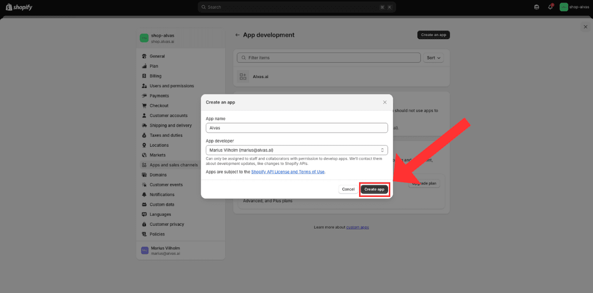Open the shop-alvas account menu

(574, 7)
